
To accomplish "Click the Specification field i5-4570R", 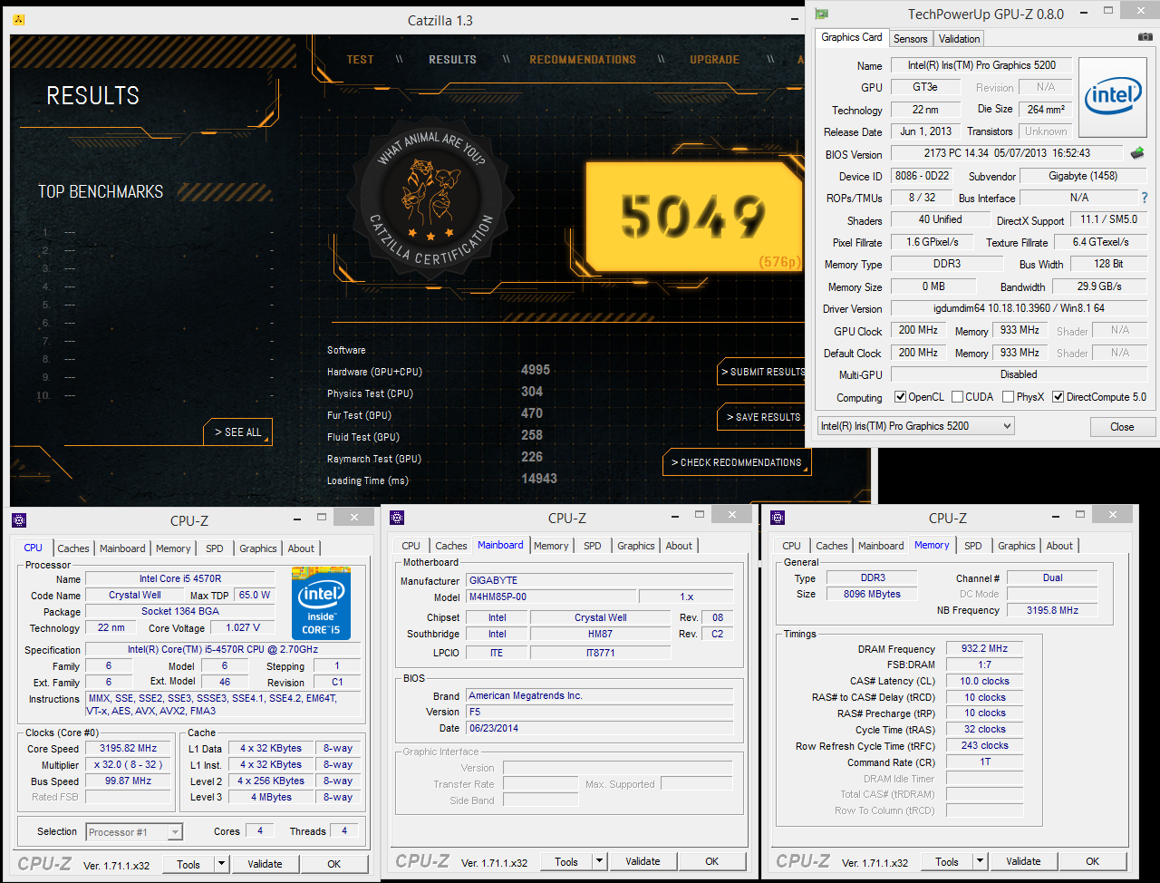I will [x=223, y=650].
